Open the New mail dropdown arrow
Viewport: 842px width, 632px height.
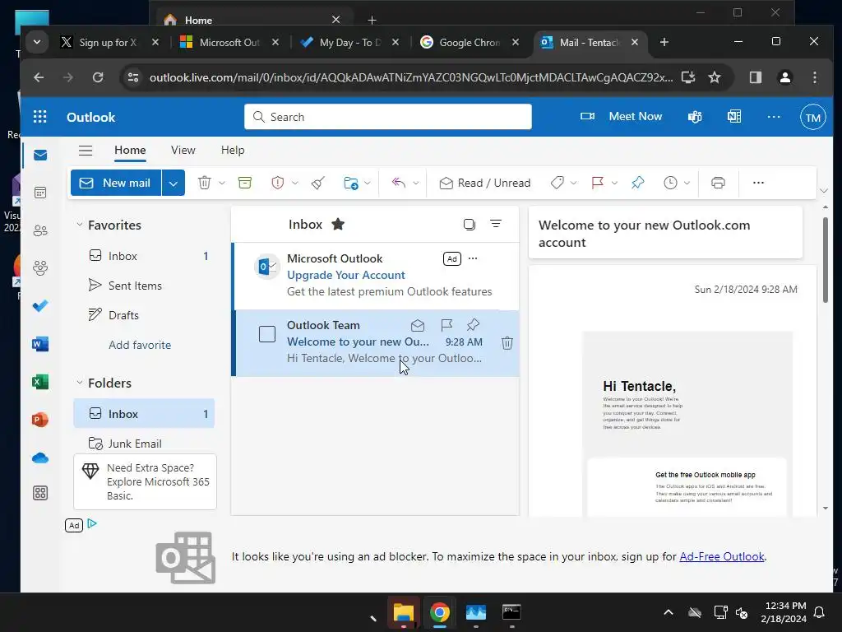pos(173,183)
